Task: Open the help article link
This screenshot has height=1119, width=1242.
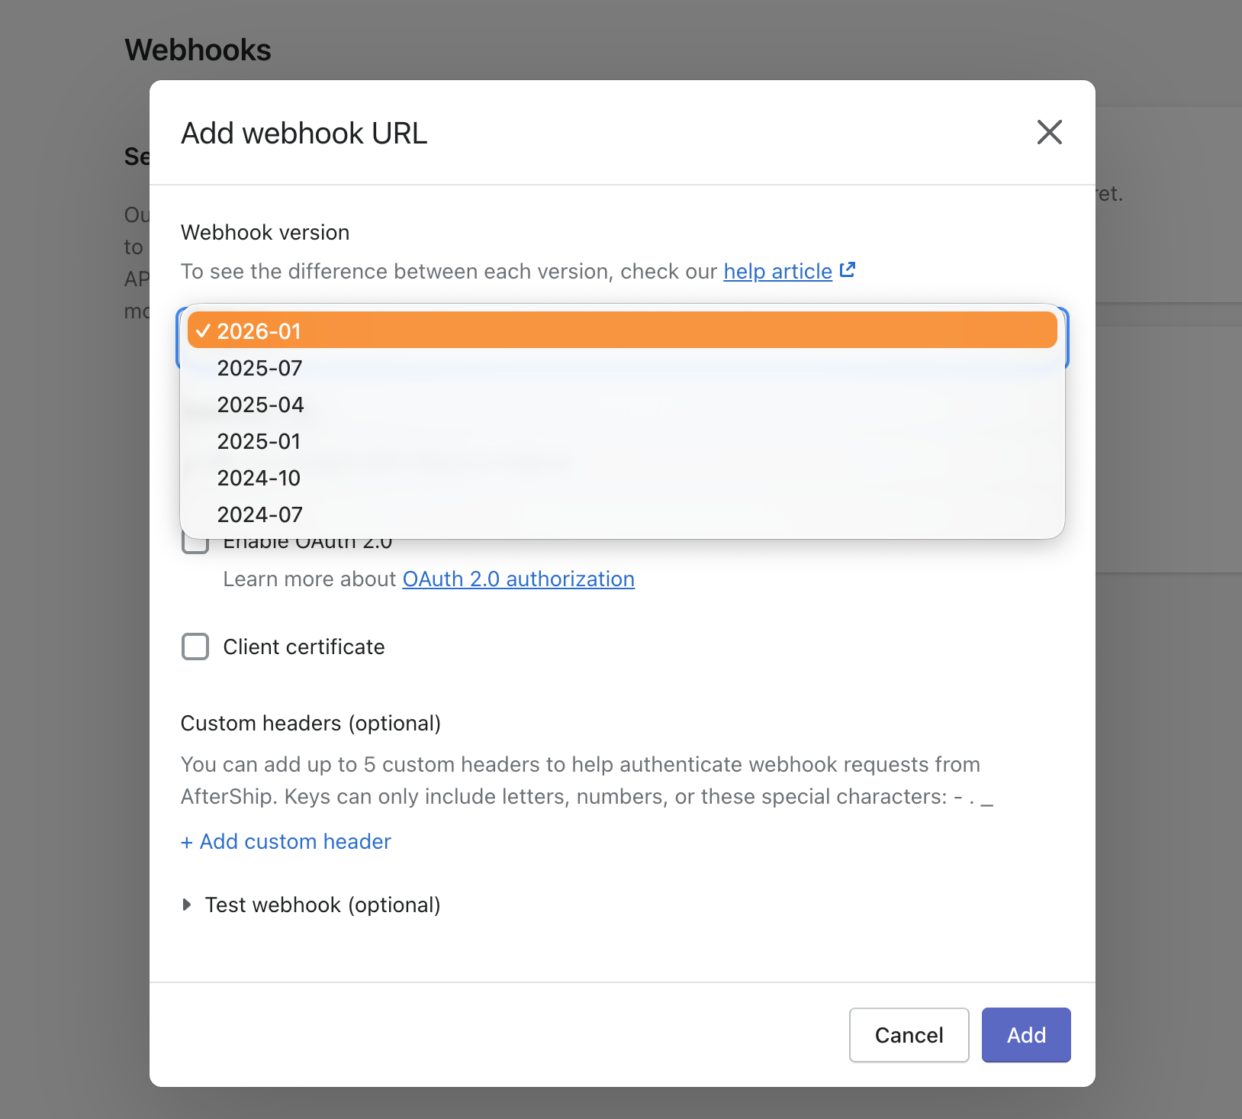Action: tap(777, 271)
